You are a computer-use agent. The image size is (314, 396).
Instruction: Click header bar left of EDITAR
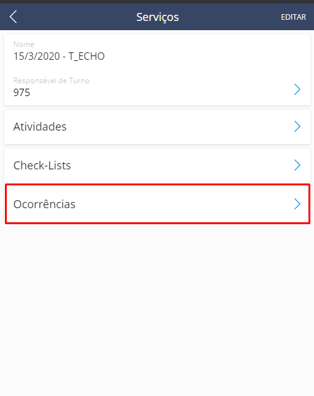tap(228, 17)
